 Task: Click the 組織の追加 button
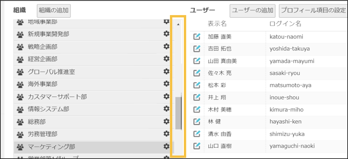click(x=54, y=11)
